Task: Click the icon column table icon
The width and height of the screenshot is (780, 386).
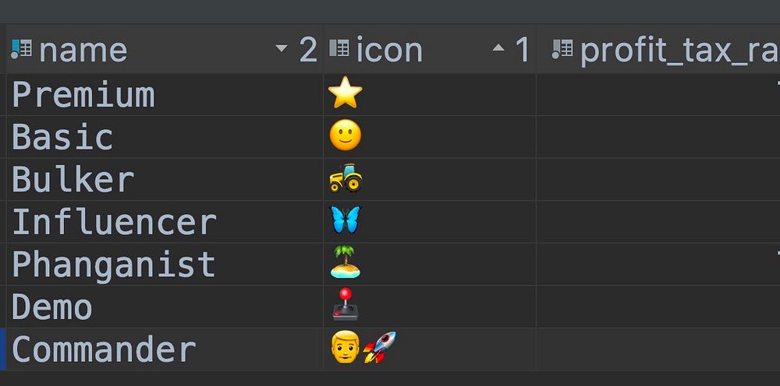Action: tap(339, 48)
